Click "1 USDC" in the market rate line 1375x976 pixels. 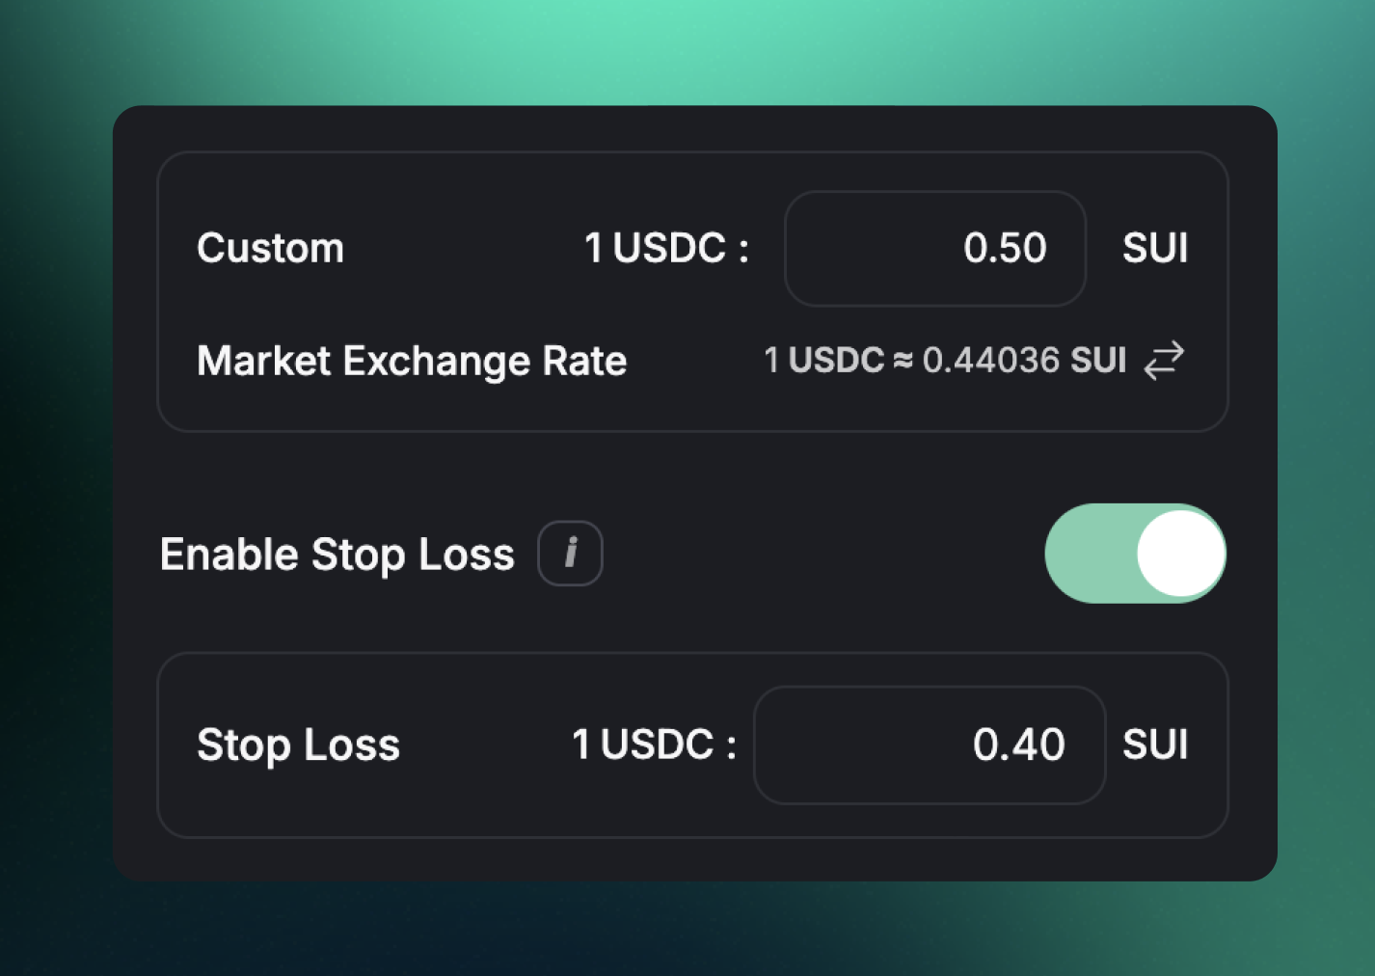[x=823, y=361]
